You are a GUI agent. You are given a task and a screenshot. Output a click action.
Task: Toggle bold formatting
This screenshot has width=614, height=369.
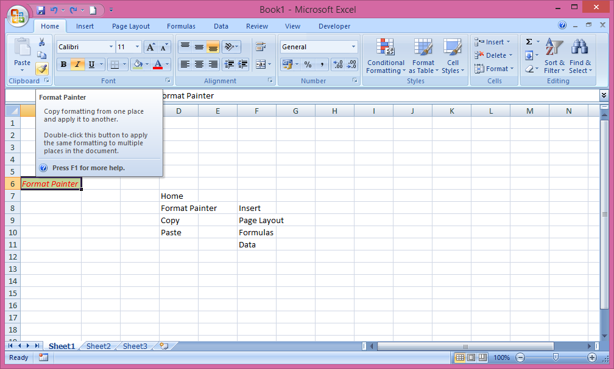tap(63, 64)
